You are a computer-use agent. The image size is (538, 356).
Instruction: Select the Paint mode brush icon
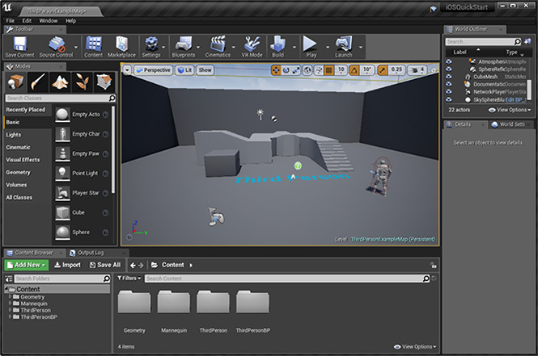pyautogui.click(x=38, y=82)
